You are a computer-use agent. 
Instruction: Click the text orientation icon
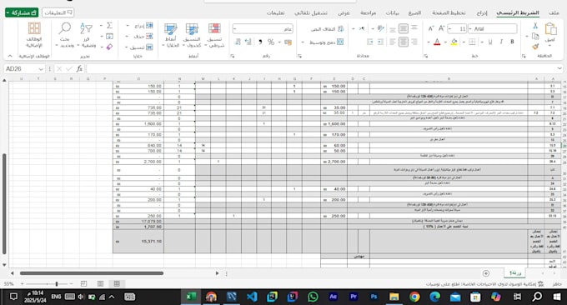380,28
